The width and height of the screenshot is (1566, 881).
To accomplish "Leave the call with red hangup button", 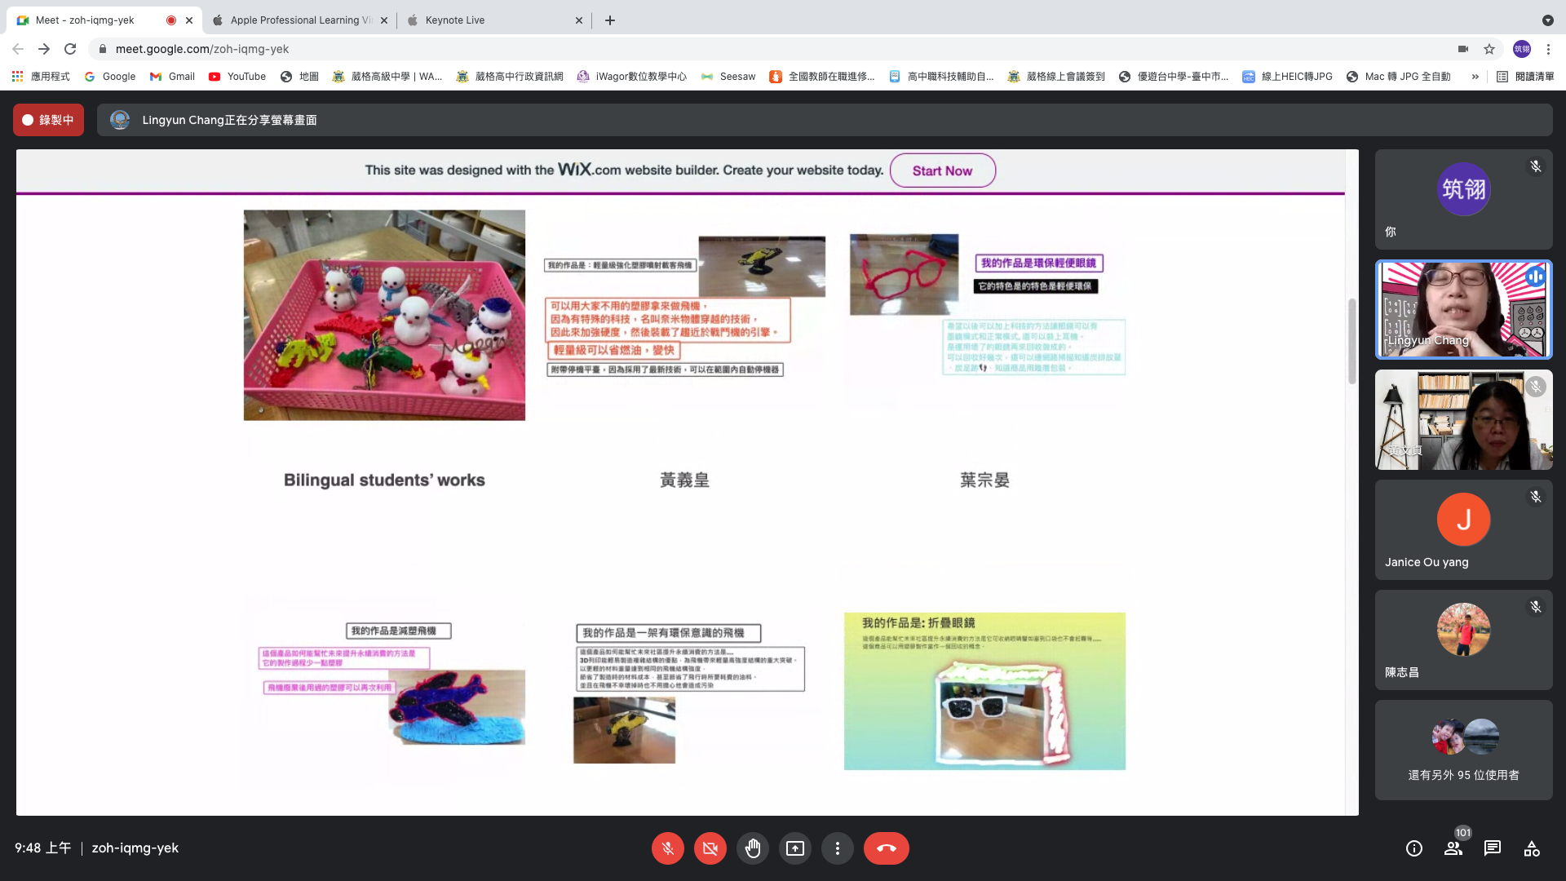I will coord(886,848).
